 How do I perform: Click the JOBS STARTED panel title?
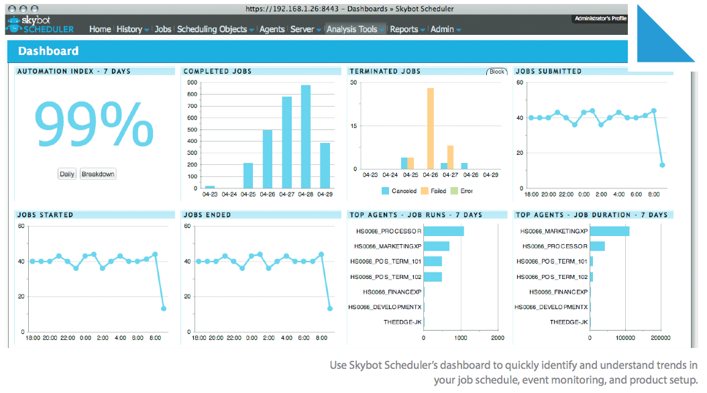[45, 215]
